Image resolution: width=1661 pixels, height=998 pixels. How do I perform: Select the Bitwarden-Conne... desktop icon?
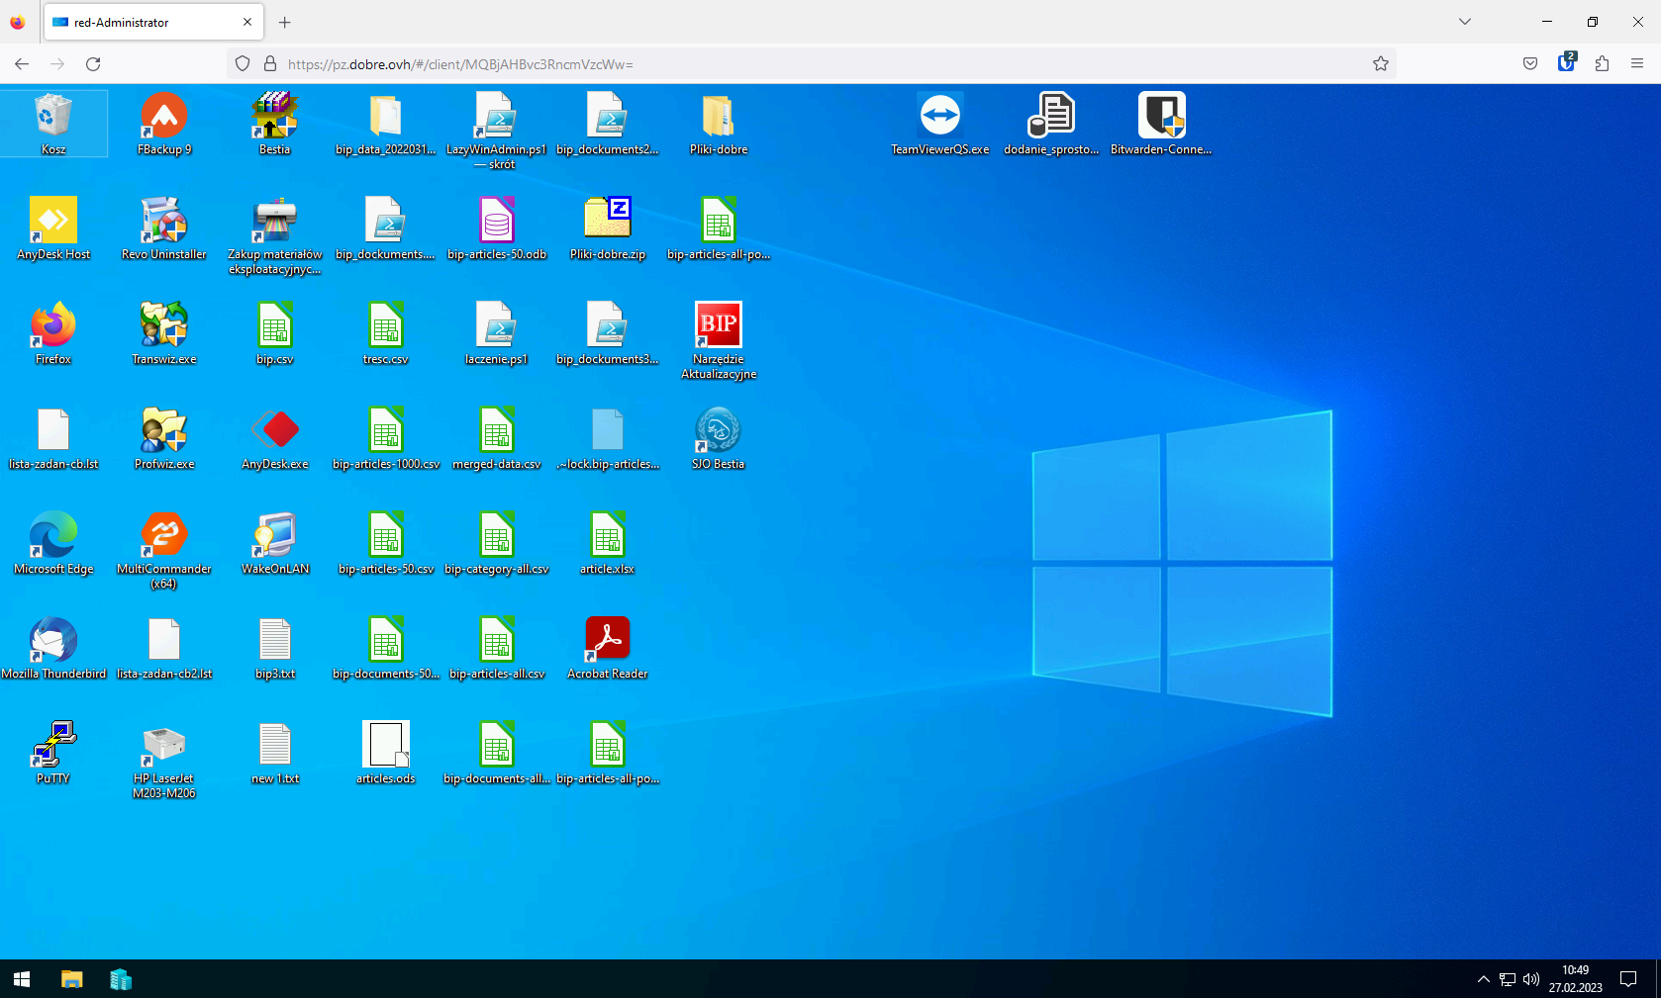[x=1161, y=124]
